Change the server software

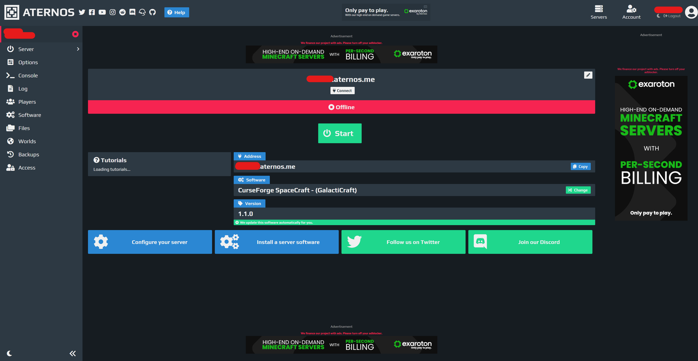tap(578, 190)
